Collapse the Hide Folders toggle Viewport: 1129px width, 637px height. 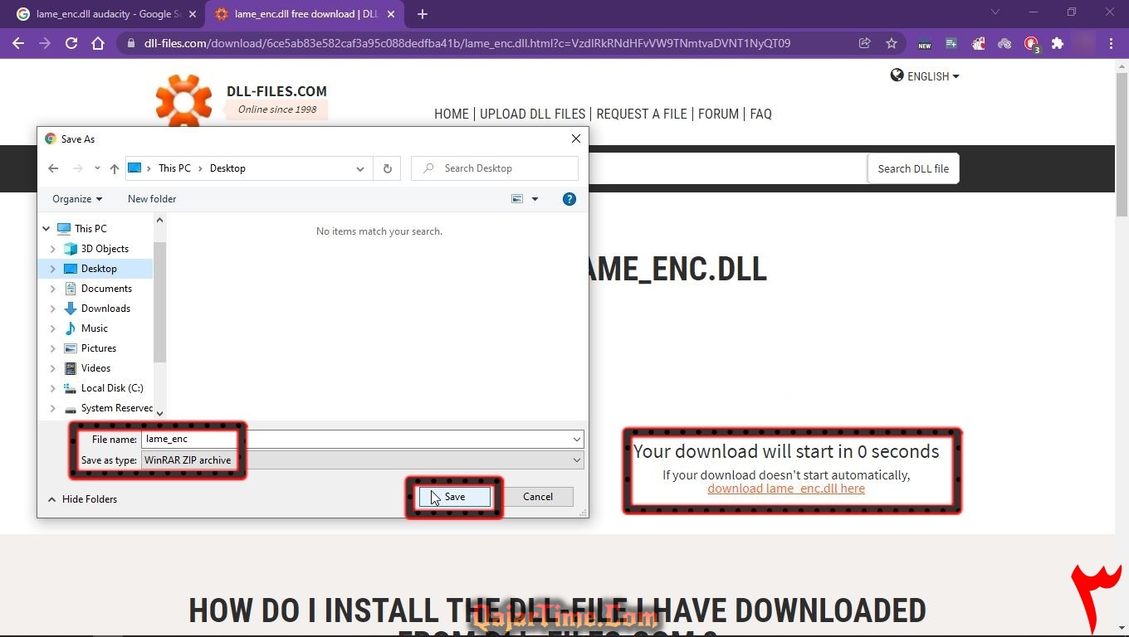[81, 499]
